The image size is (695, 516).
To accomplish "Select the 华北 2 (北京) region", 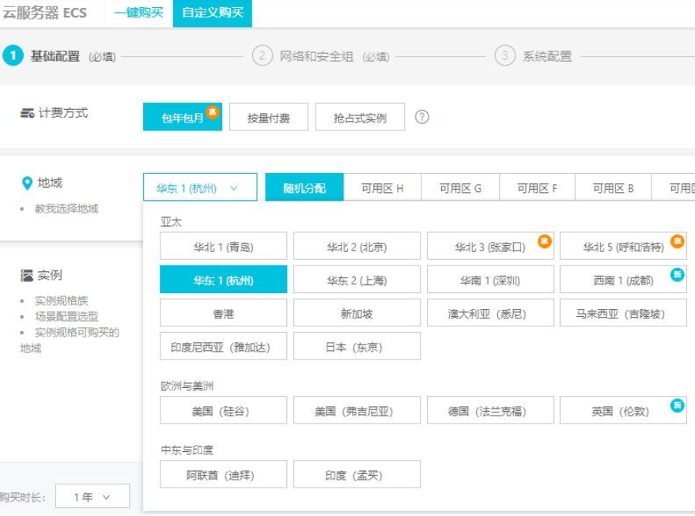I will pos(357,247).
